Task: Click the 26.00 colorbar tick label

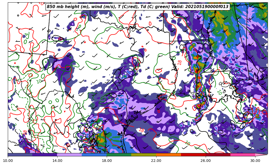Action: pyautogui.click(x=206, y=161)
